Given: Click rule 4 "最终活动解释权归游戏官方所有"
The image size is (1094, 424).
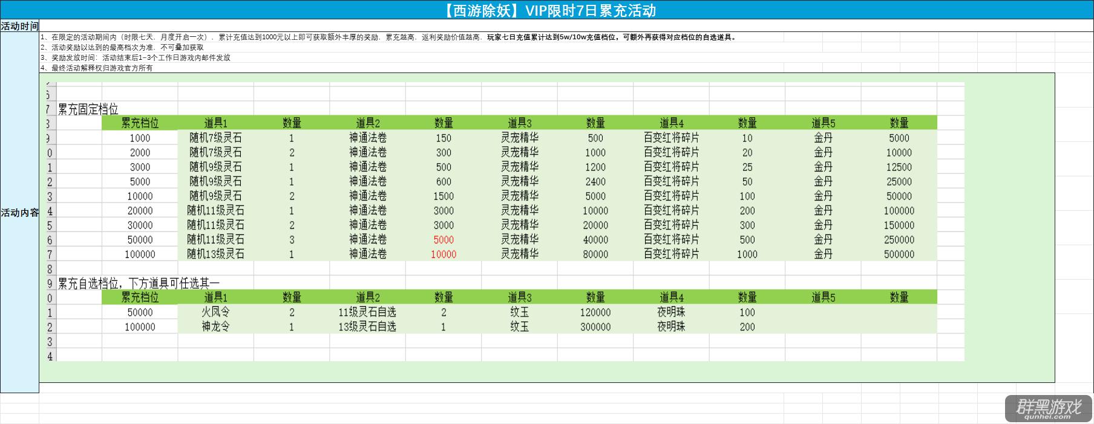Looking at the screenshot, I should (x=97, y=68).
